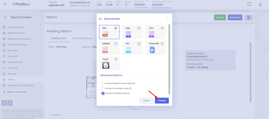
Task: Collapse the Report Preview sidebar chevron
Action: pyautogui.click(x=41, y=24)
